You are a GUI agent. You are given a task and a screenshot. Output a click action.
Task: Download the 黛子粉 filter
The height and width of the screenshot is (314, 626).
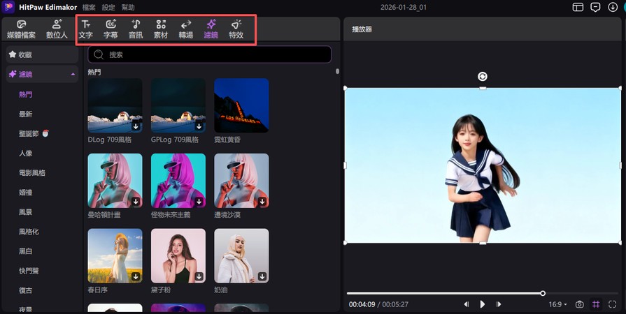click(199, 276)
